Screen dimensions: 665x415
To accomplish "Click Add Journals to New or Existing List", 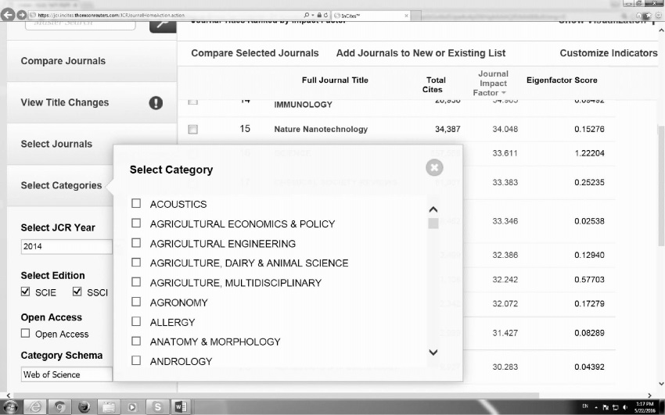I will point(421,53).
